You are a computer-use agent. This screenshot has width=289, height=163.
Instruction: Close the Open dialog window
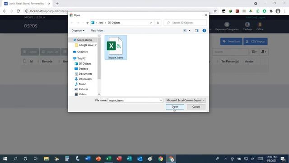(206, 15)
